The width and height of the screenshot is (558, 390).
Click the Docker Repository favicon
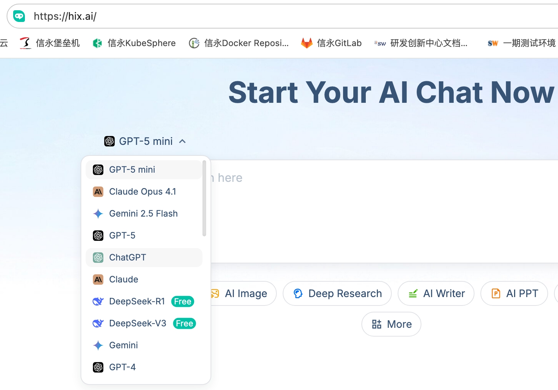194,43
